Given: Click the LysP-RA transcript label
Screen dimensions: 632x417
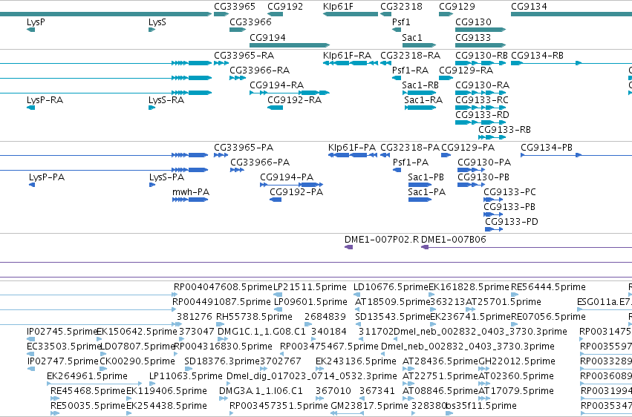Looking at the screenshot, I should (x=45, y=100).
